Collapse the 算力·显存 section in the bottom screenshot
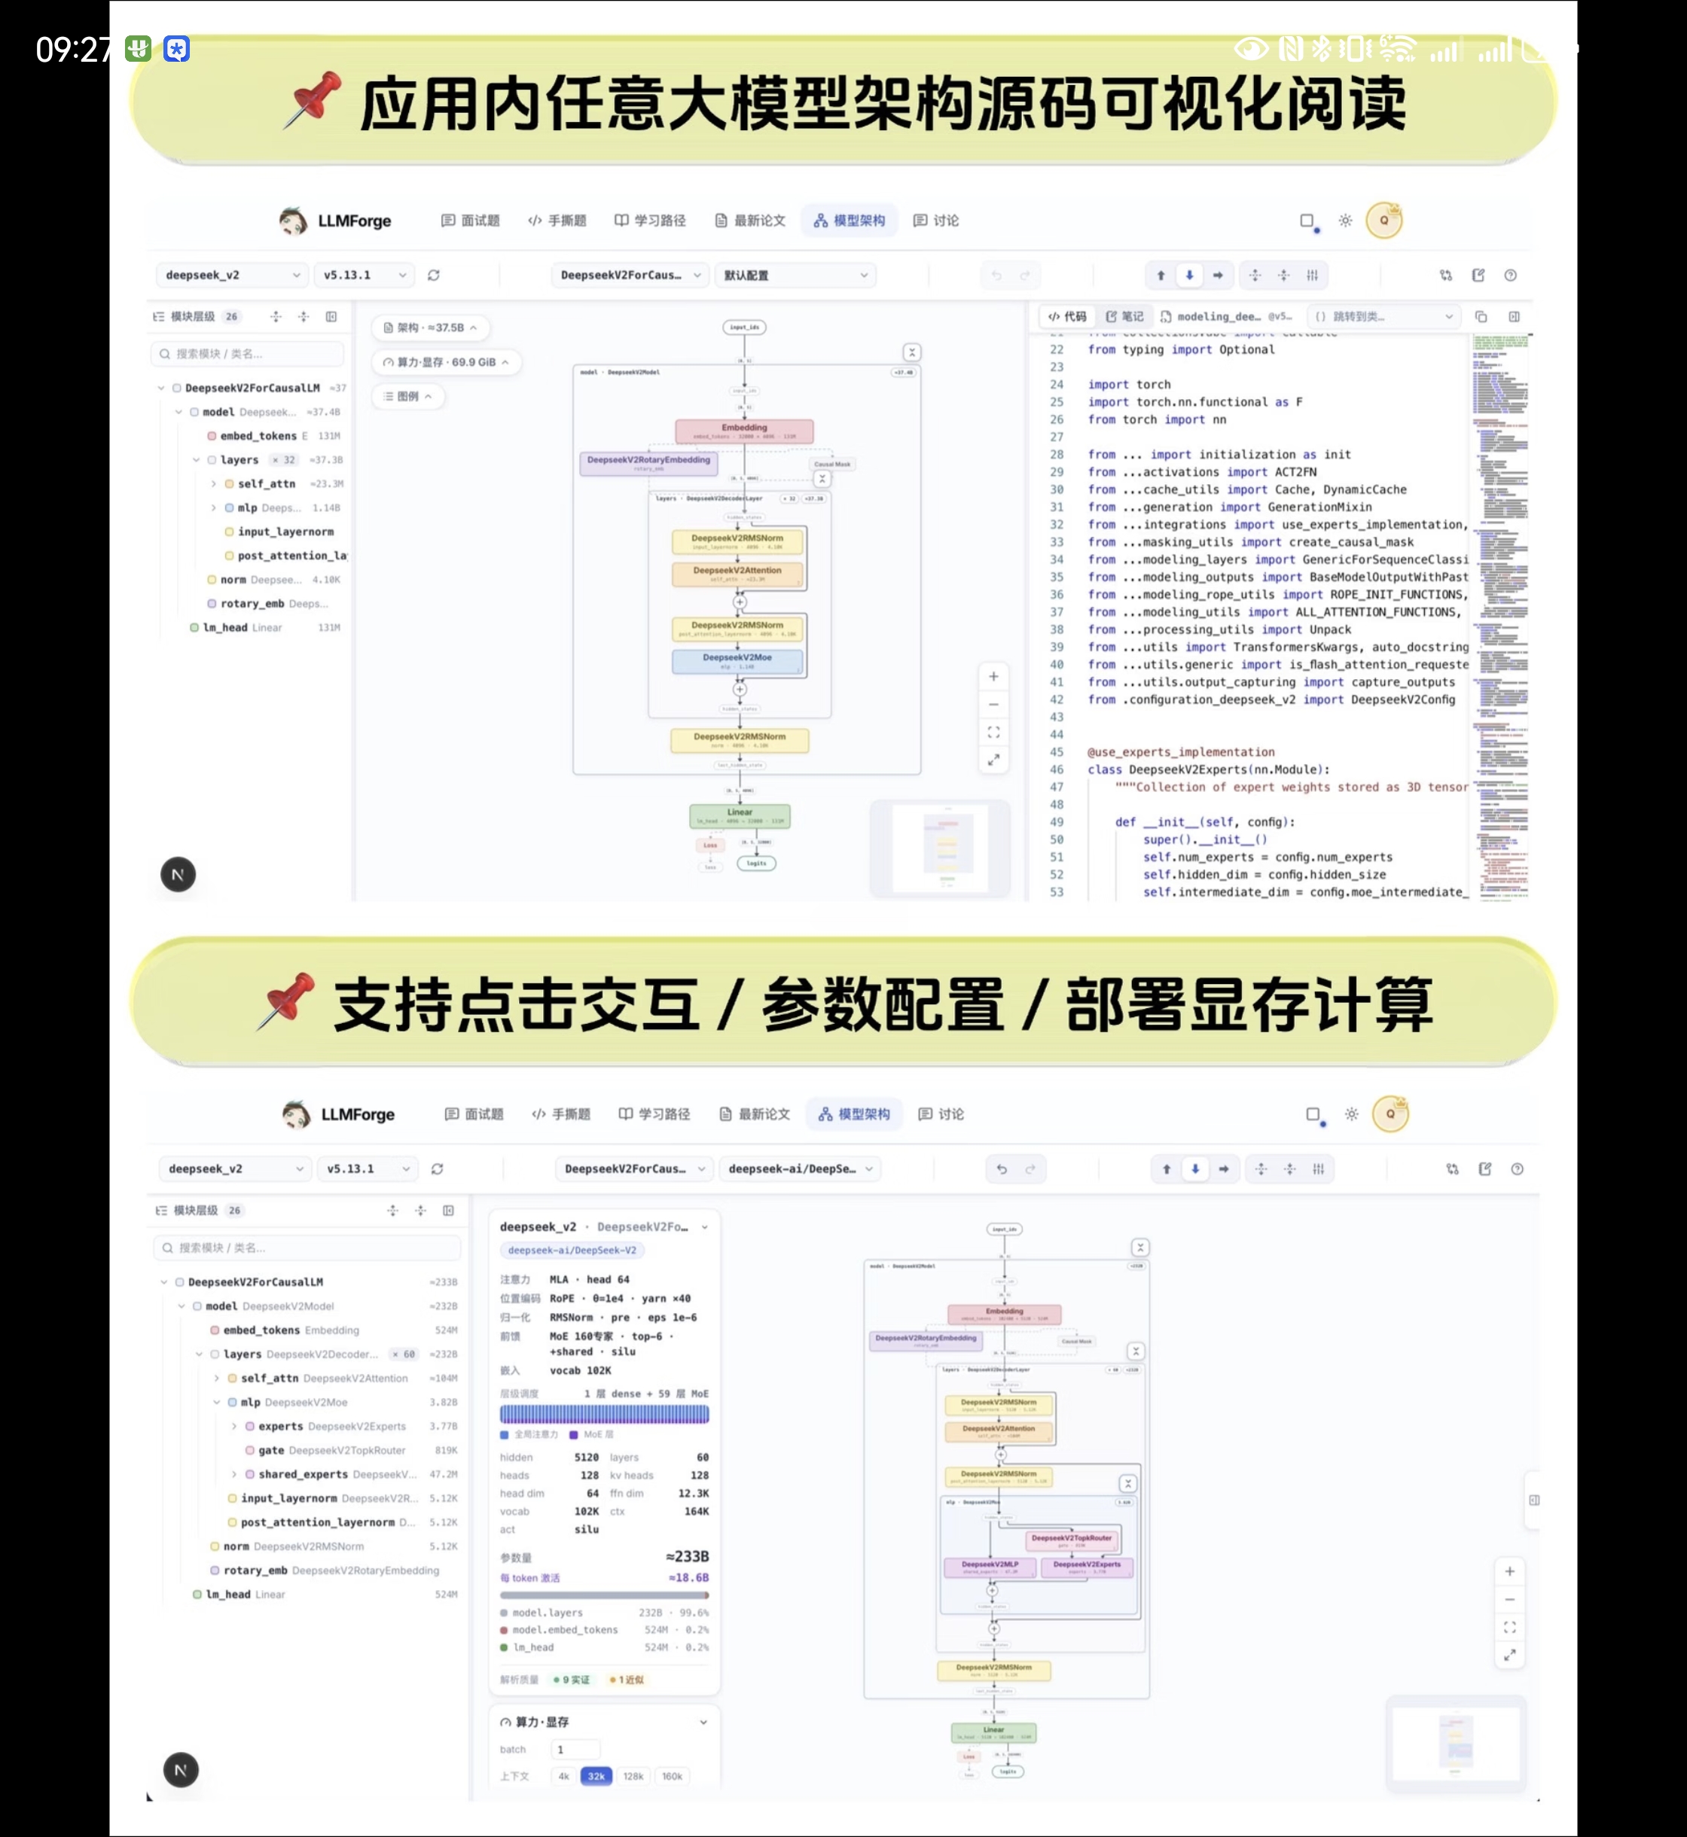 (703, 1722)
